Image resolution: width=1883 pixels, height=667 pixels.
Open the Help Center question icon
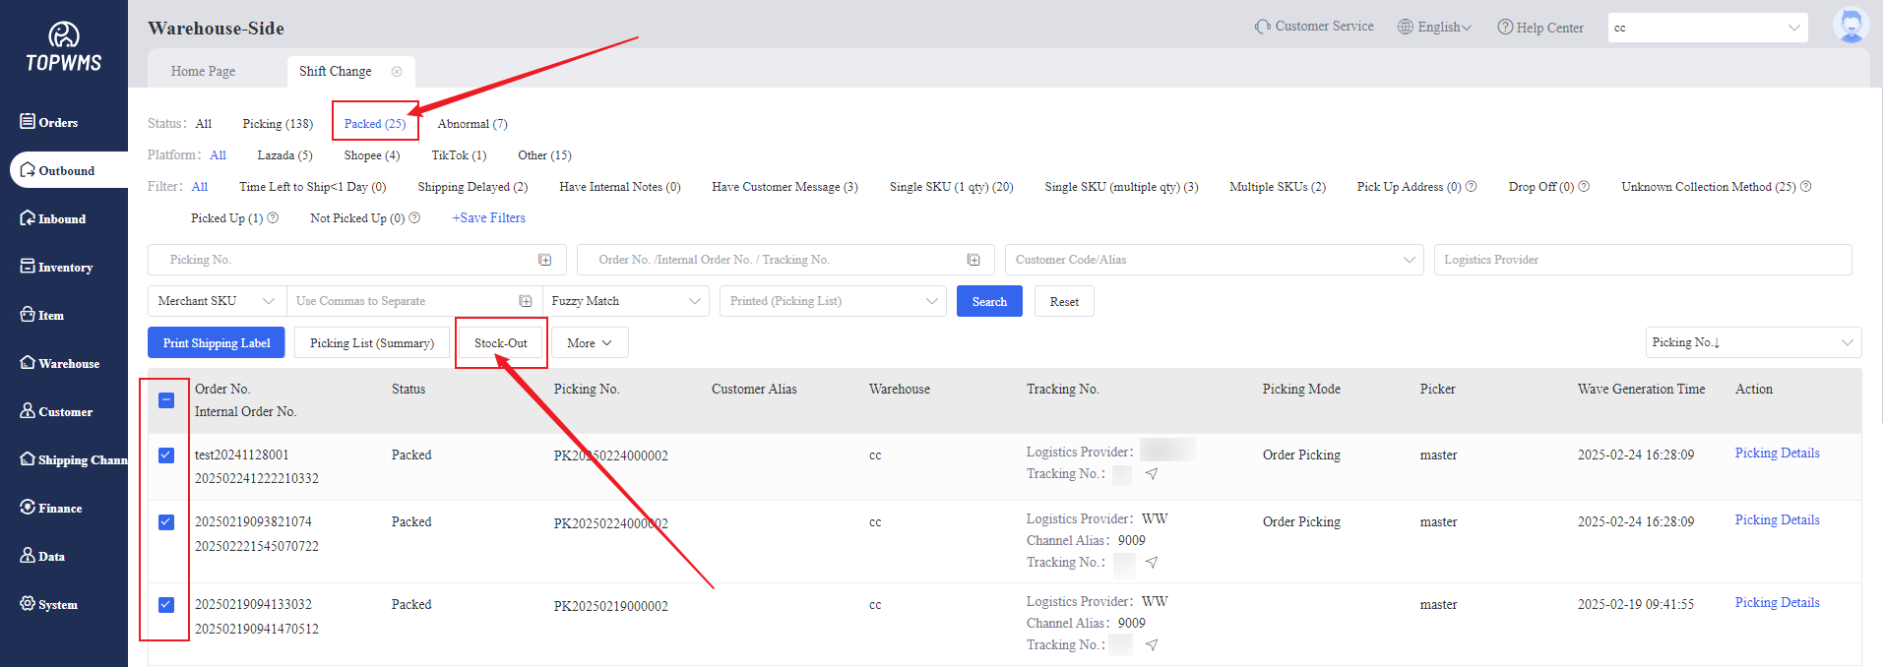tap(1505, 28)
